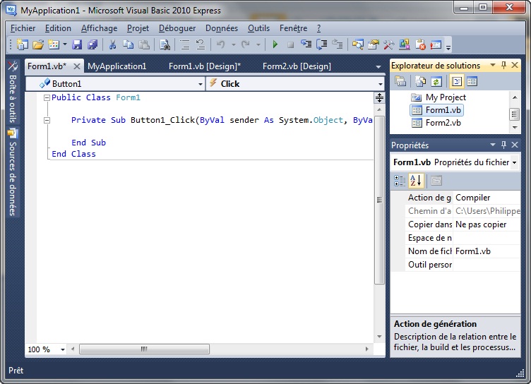Switch to the Form1.vb [Design]* tab
Viewport: 531px width, 384px height.
pyautogui.click(x=205, y=66)
